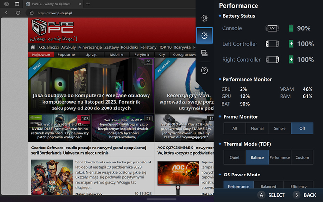Switch to the Gry tab
This screenshot has height=202, width=323.
pos(162,54)
